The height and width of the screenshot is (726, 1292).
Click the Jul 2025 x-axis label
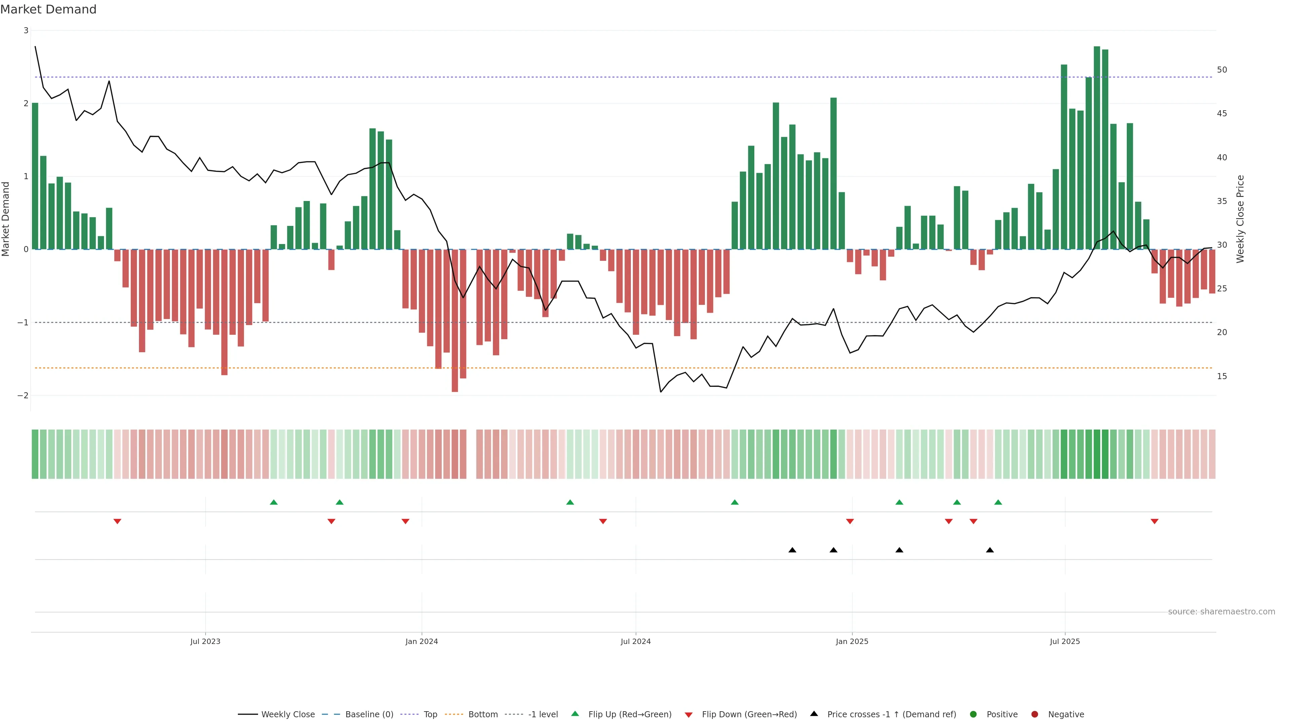tap(1065, 641)
